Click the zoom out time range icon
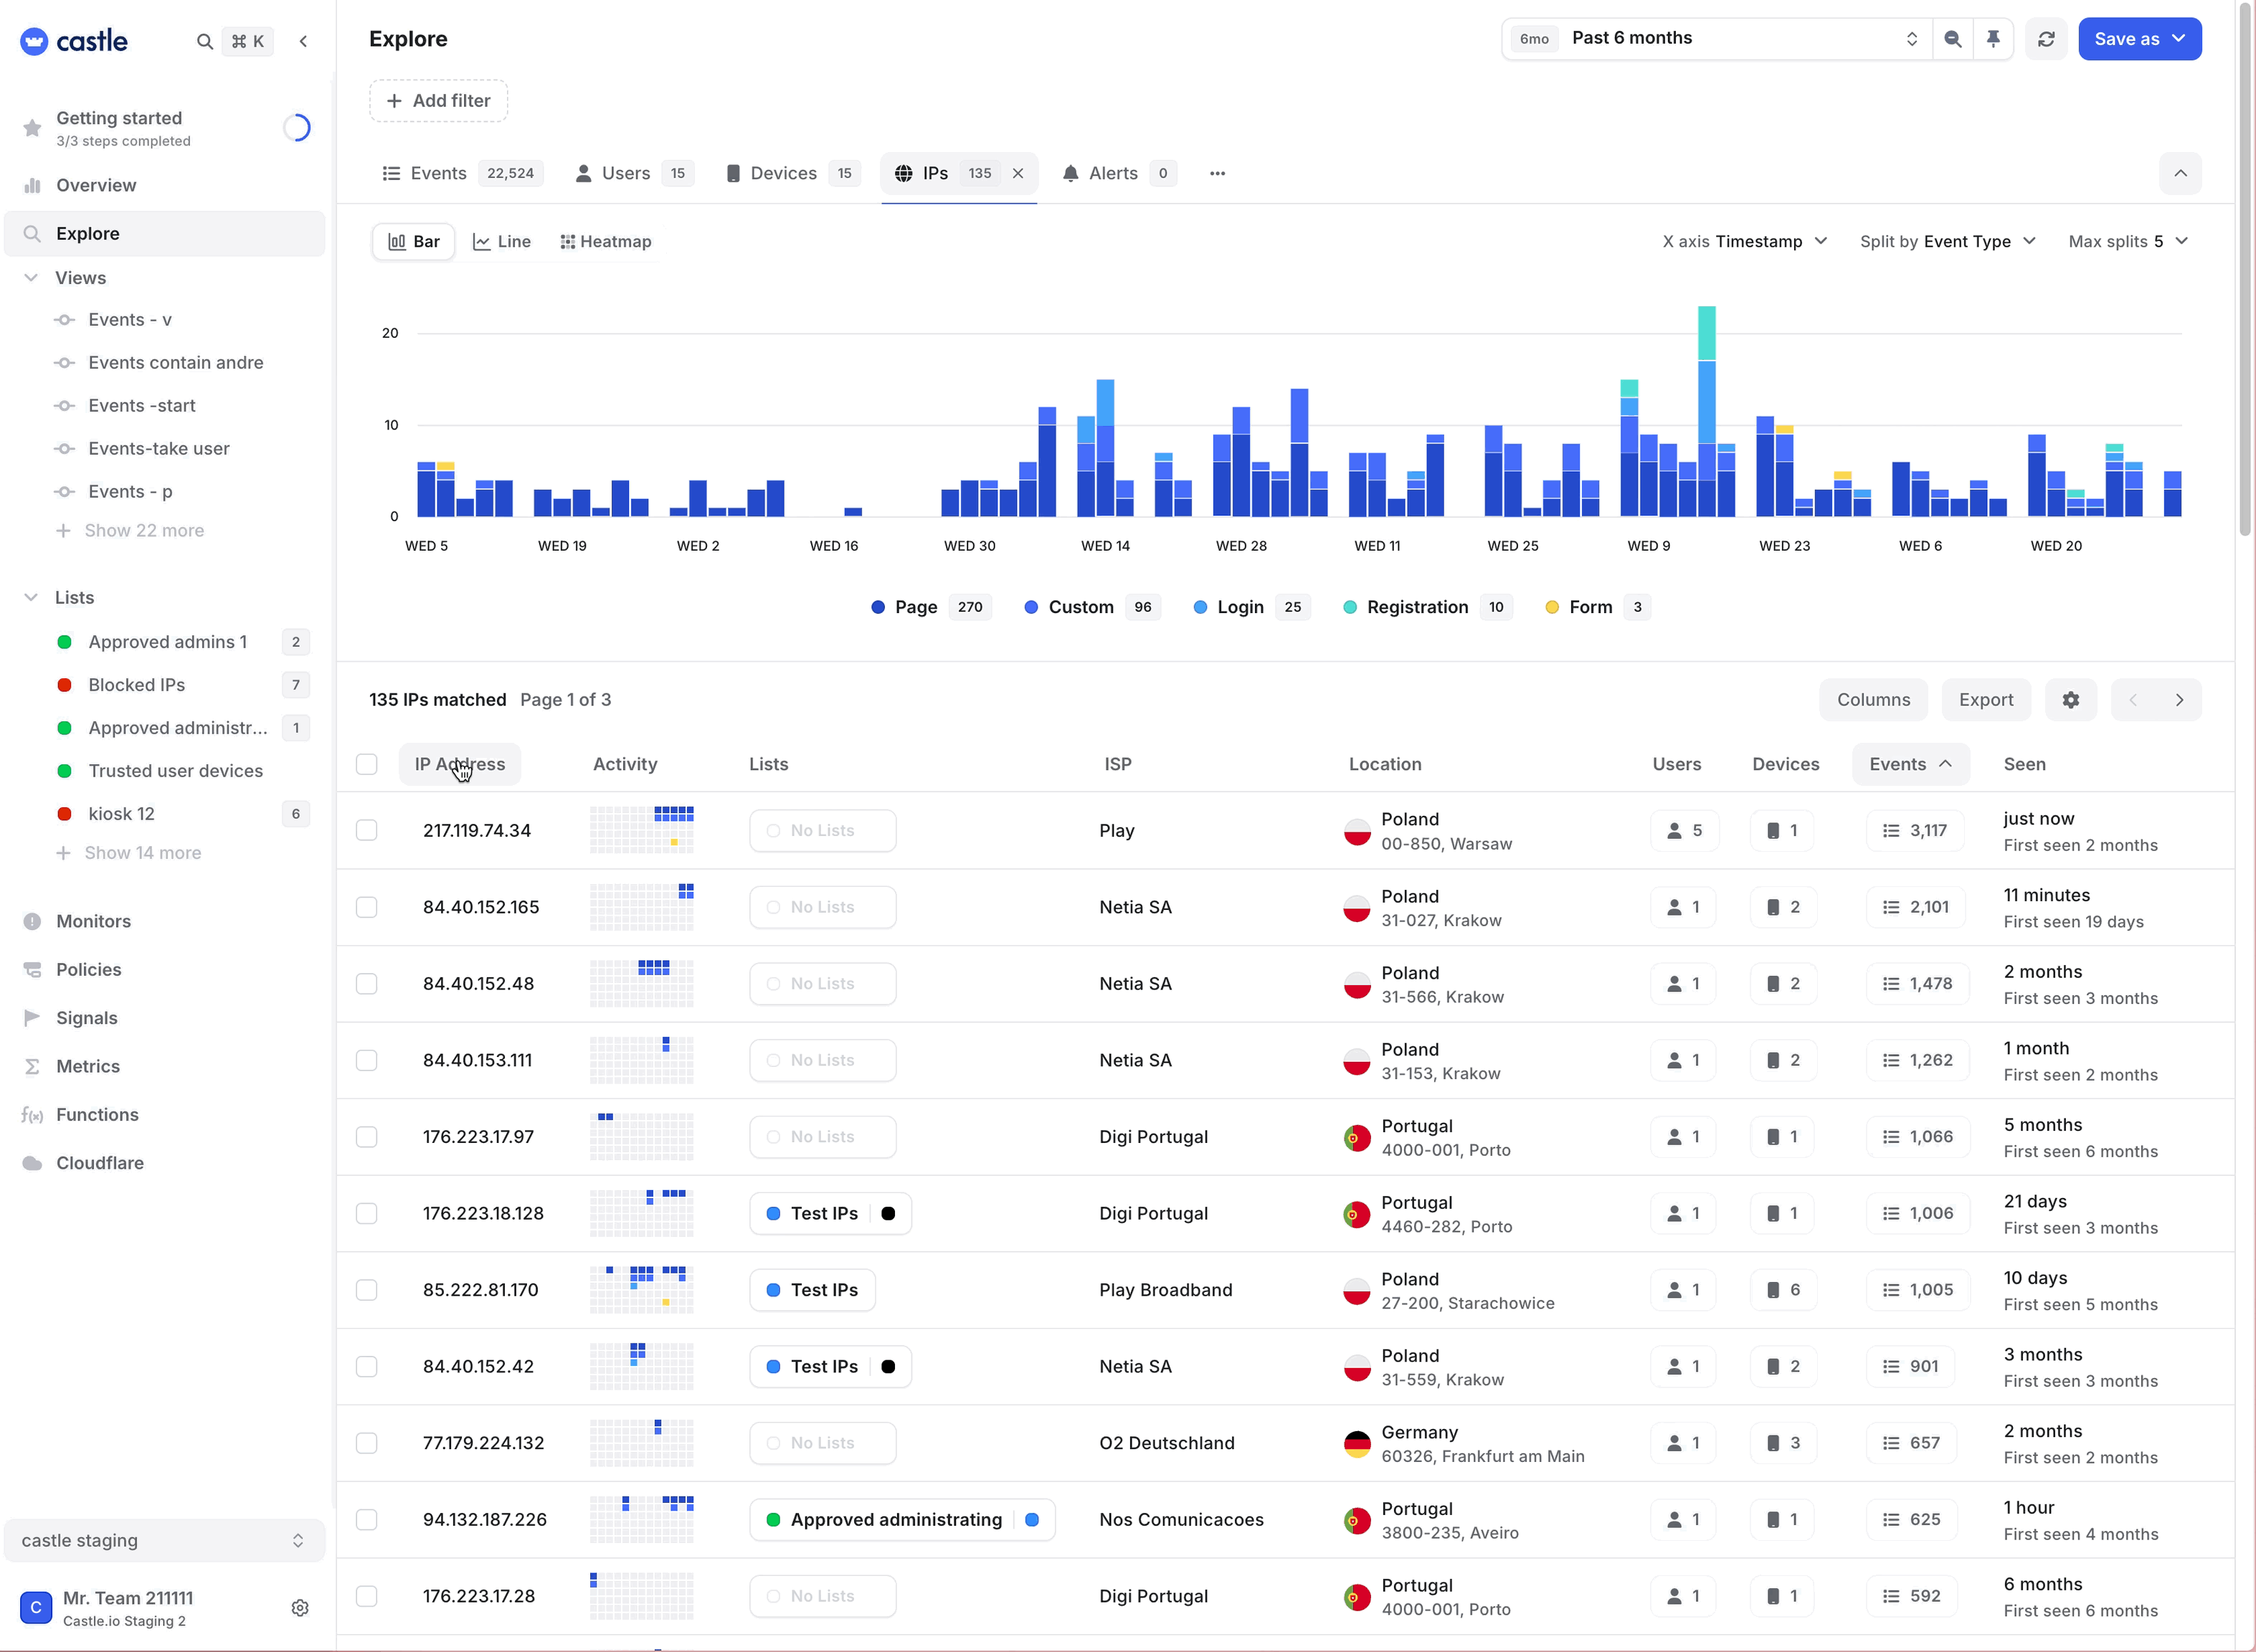Viewport: 2256px width, 1652px height. [x=1952, y=39]
